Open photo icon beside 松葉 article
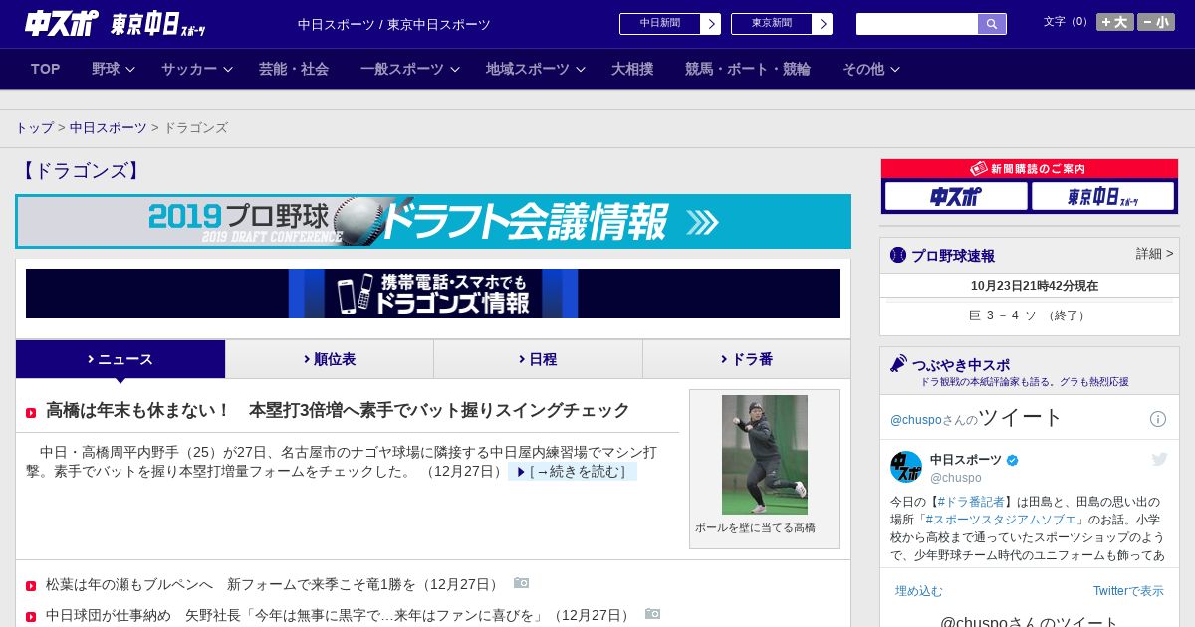Image resolution: width=1195 pixels, height=627 pixels. 521,583
